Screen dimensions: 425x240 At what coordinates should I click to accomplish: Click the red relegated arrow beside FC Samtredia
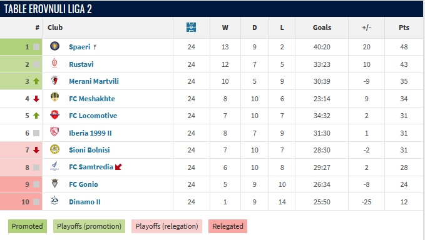(x=118, y=167)
